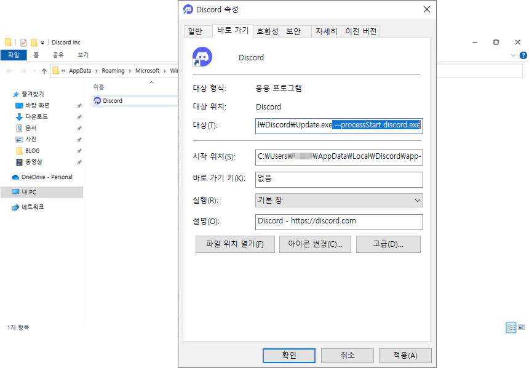This screenshot has width=529, height=368.
Task: Open the 공유 ribbon tab in Explorer
Action: click(58, 55)
